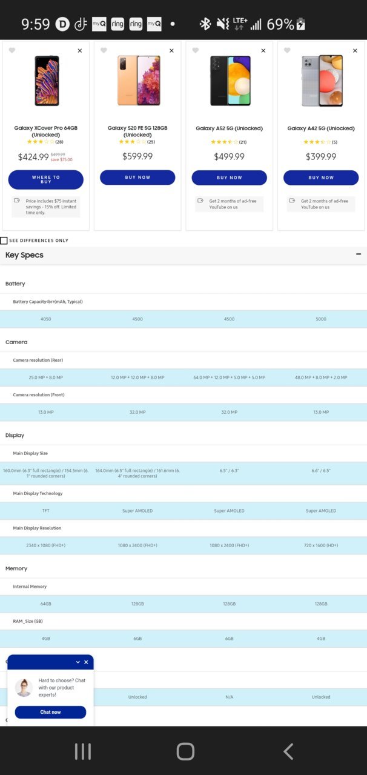Select 64.0 MP rear camera value
This screenshot has width=367, height=775.
click(230, 378)
